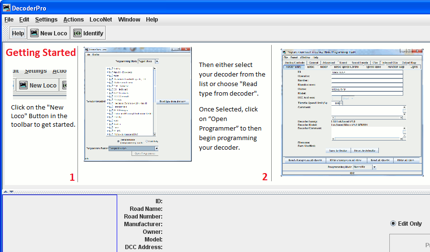The image size is (430, 252).
Task: Click the New Loco toolbar button
Action: coord(48,33)
